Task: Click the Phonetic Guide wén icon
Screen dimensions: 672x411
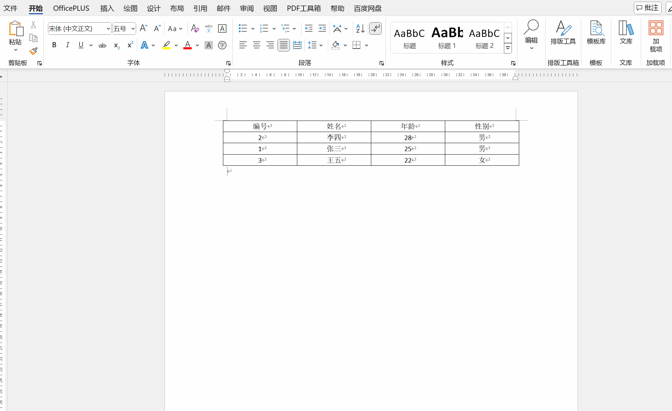Action: [x=209, y=28]
